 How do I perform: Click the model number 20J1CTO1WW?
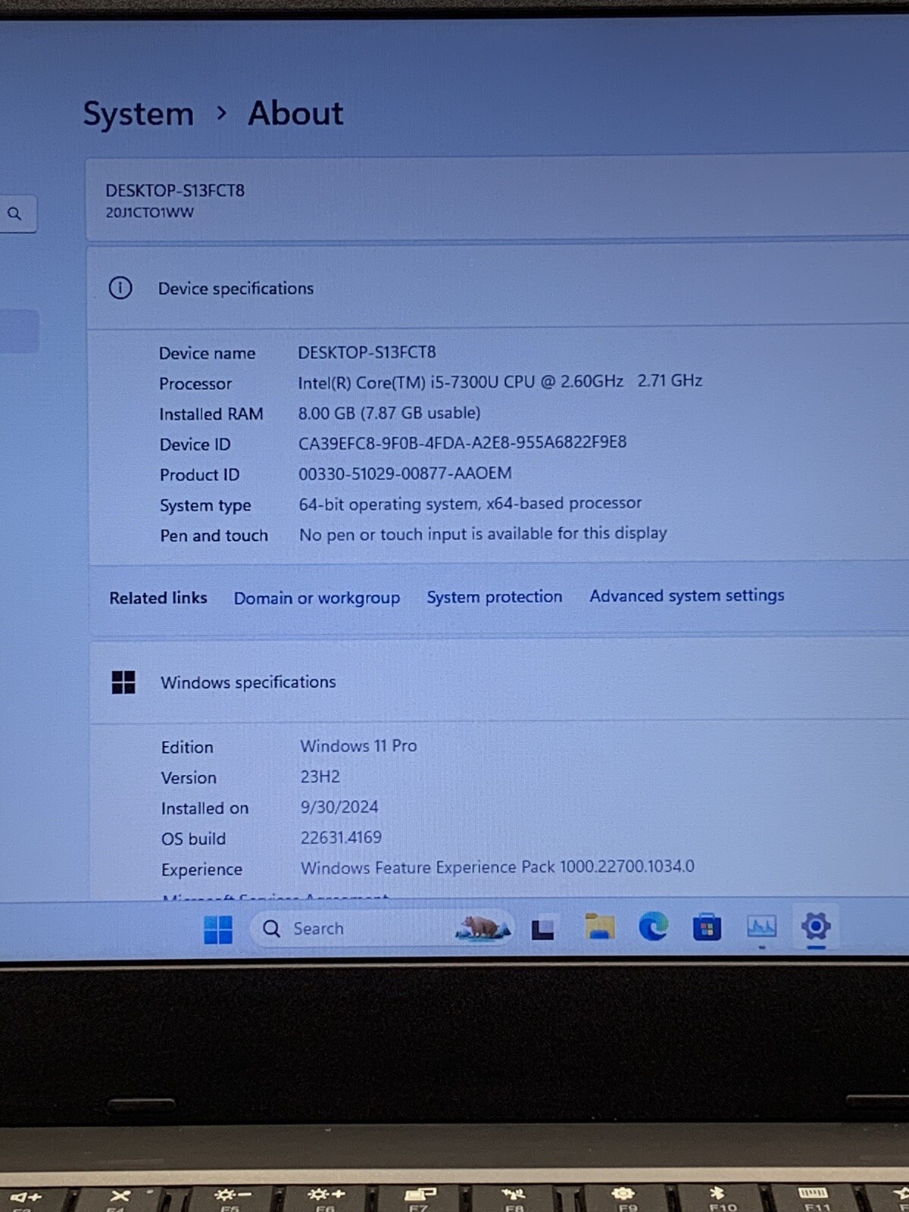(x=150, y=213)
